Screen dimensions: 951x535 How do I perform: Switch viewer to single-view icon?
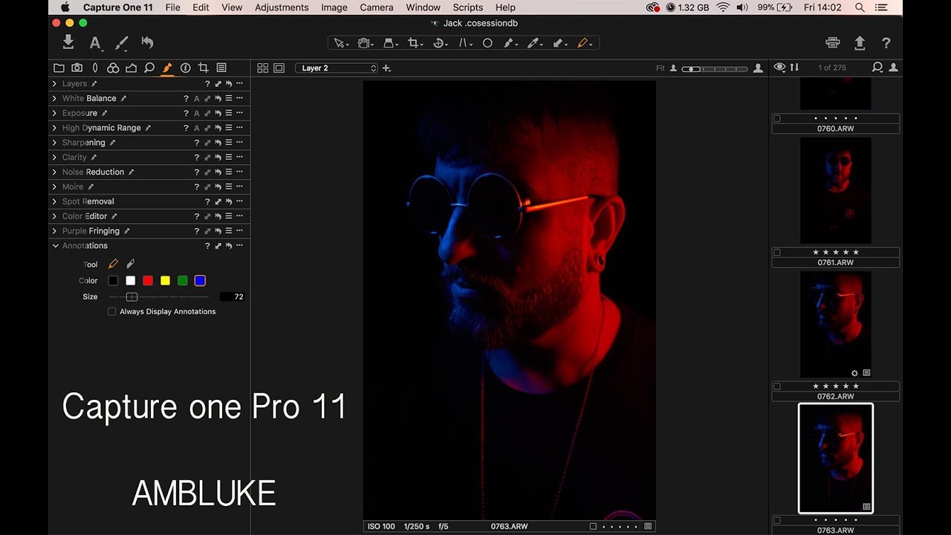click(x=279, y=68)
